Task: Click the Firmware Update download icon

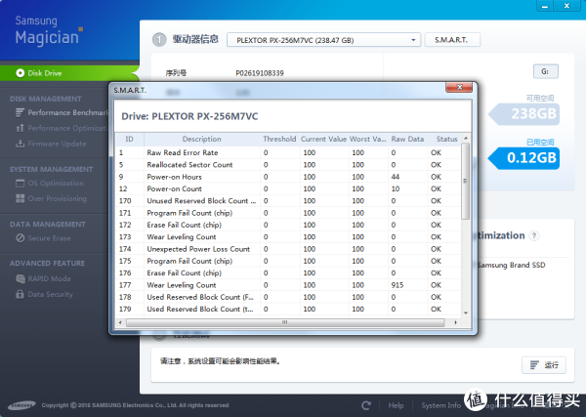Action: 21,144
